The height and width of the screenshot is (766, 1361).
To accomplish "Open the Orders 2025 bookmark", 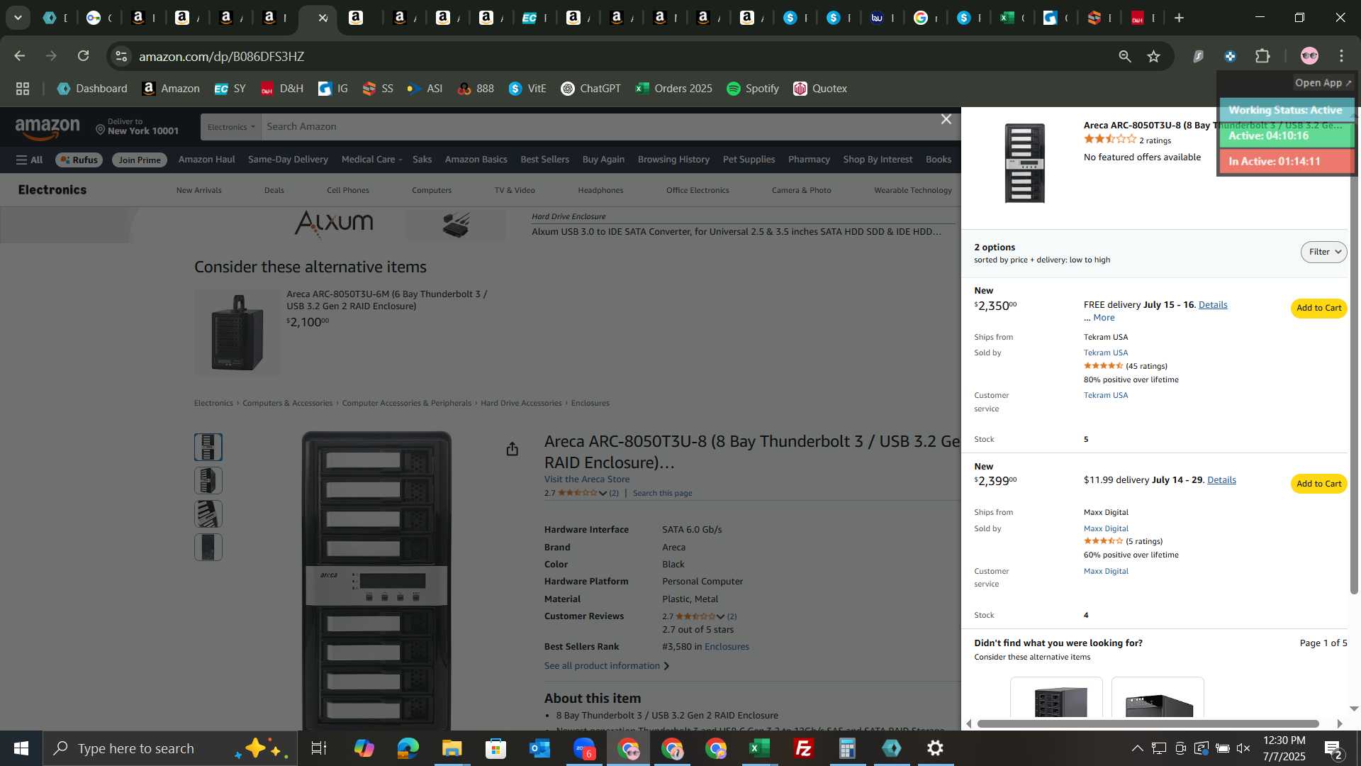I will tap(674, 89).
